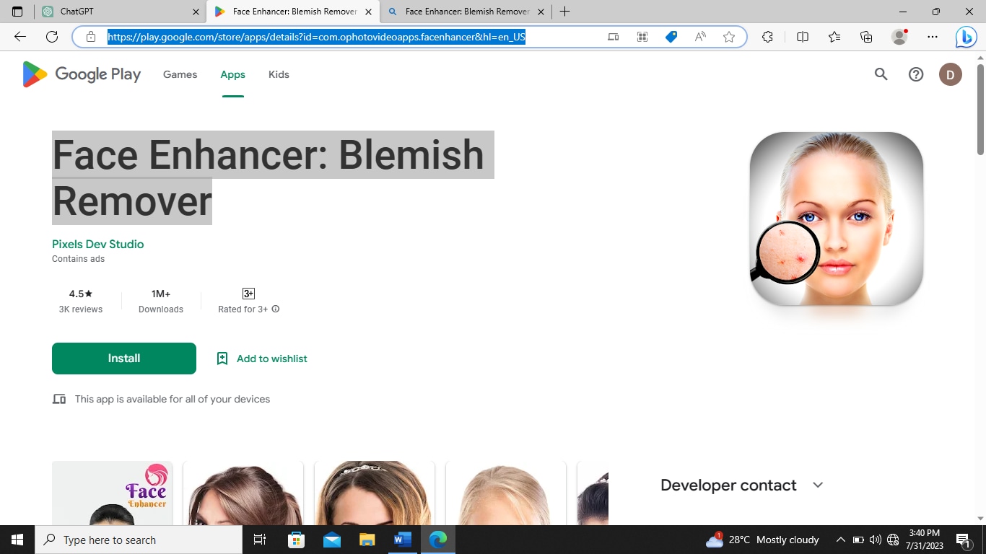This screenshot has height=554, width=986.
Task: Refresh the current page
Action: point(52,37)
